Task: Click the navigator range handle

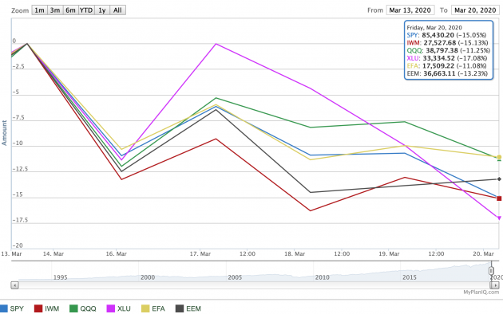Action: point(491,271)
